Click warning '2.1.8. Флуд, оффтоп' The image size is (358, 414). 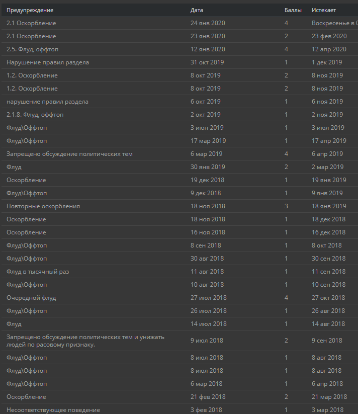pyautogui.click(x=35, y=115)
